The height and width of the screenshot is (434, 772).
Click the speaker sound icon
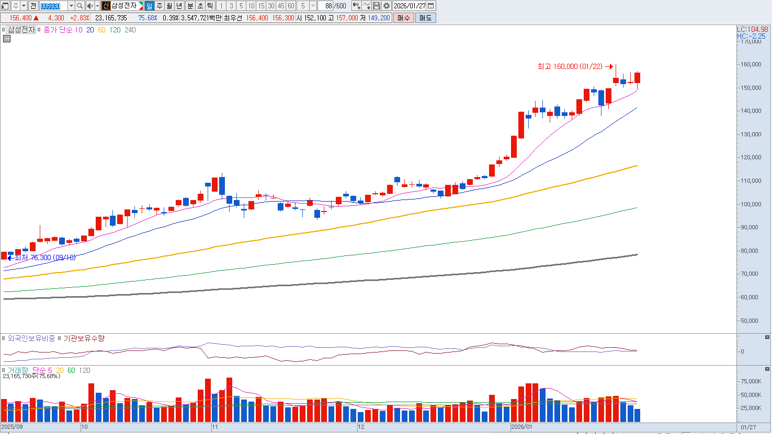(x=89, y=6)
